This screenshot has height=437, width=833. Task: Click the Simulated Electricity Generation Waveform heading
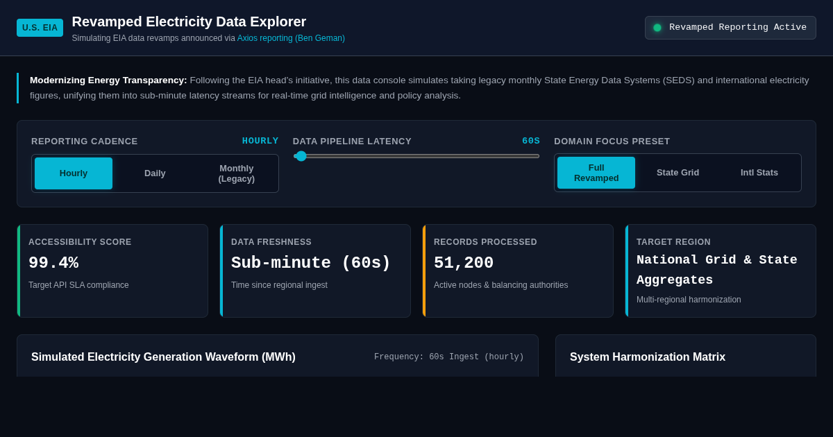163,357
